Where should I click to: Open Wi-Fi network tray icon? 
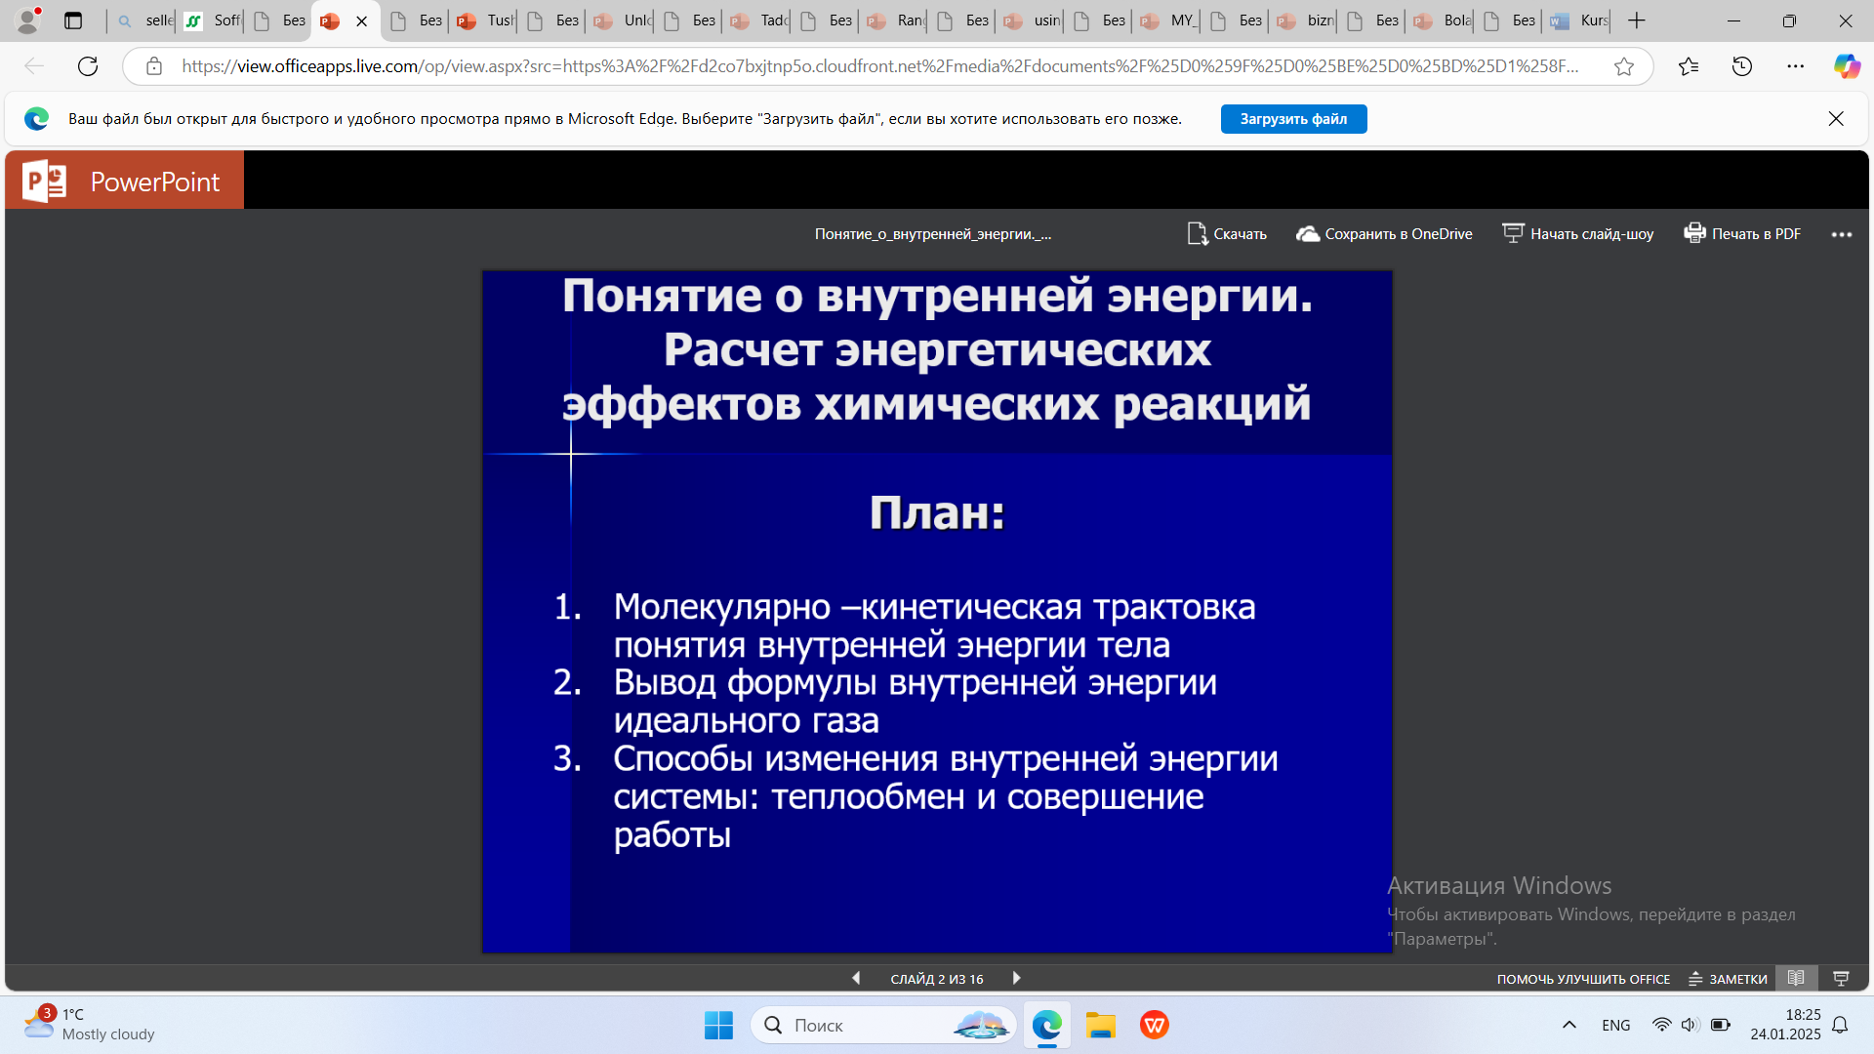(1661, 1025)
